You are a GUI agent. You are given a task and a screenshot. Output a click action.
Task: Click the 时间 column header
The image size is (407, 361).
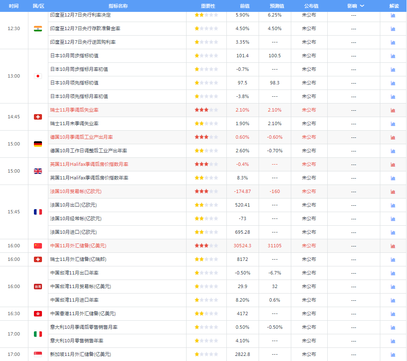14,6
